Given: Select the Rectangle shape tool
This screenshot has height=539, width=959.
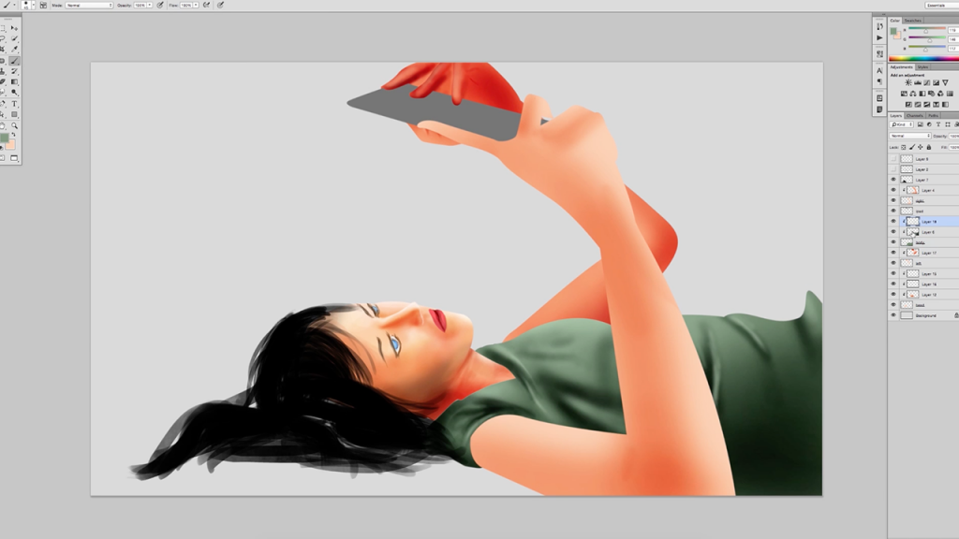Looking at the screenshot, I should (x=14, y=114).
